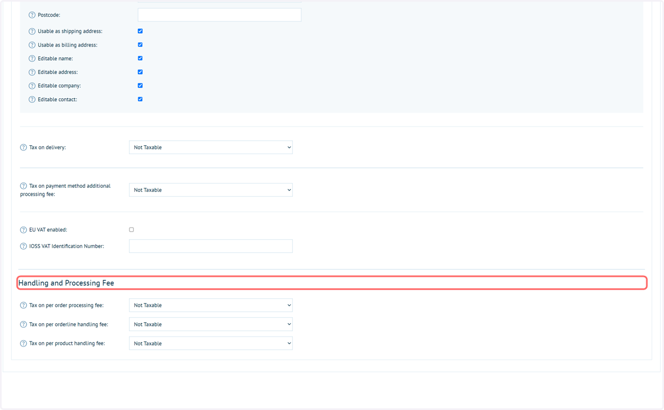Image resolution: width=664 pixels, height=410 pixels.
Task: Open help for Tax on per order processing fee
Action: [23, 305]
